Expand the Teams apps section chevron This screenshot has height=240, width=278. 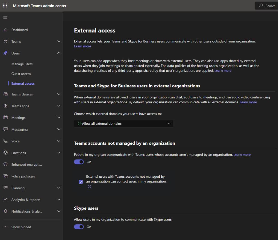tap(59, 106)
